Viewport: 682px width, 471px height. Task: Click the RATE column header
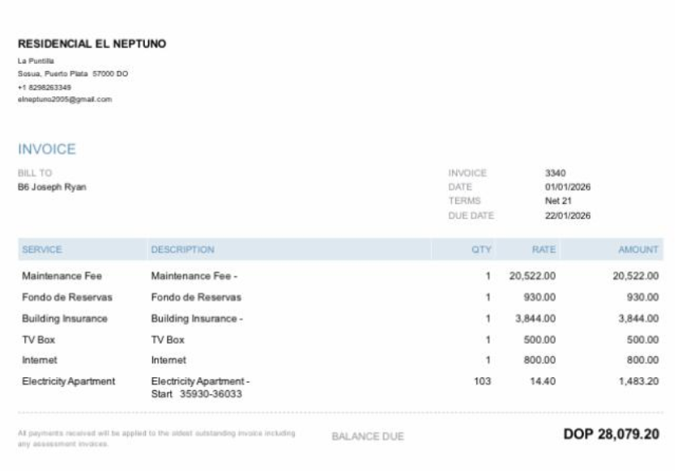coord(543,249)
